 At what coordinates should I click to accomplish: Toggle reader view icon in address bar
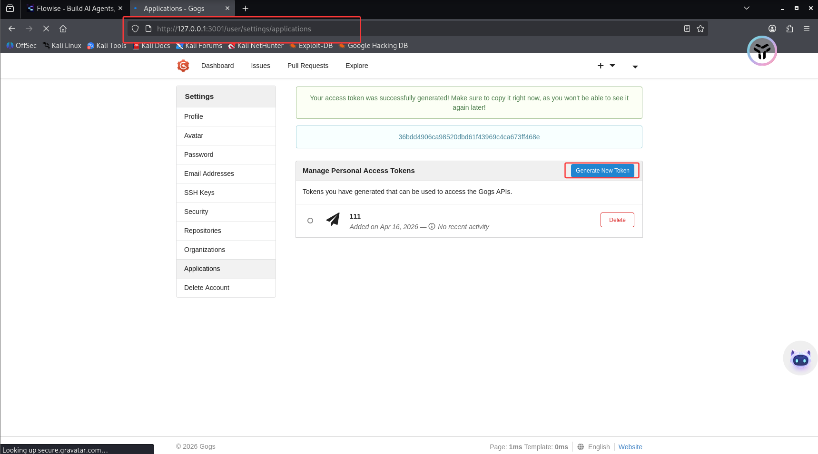tap(687, 29)
